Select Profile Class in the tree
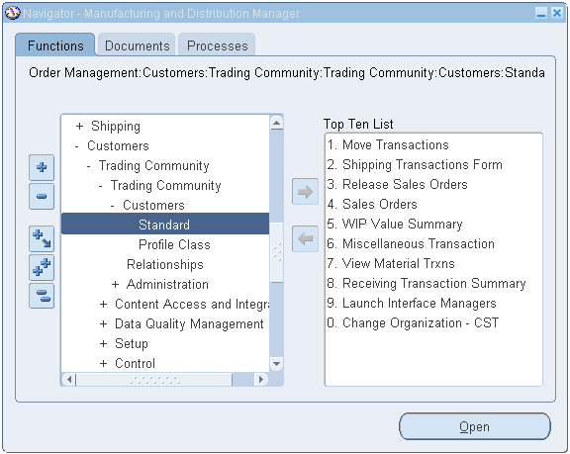 coord(174,244)
